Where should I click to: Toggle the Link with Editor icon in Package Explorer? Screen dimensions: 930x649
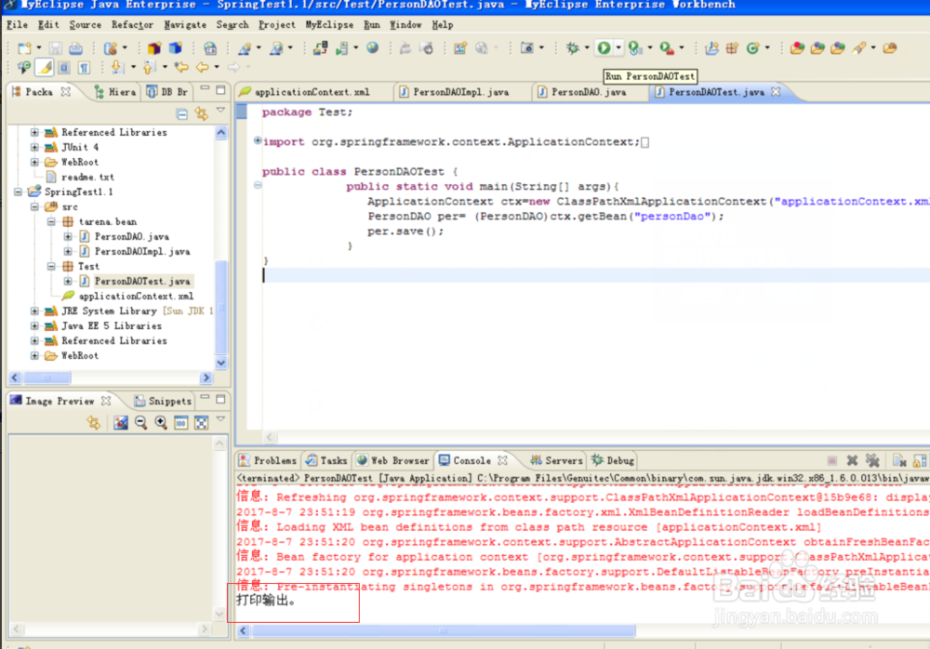202,113
